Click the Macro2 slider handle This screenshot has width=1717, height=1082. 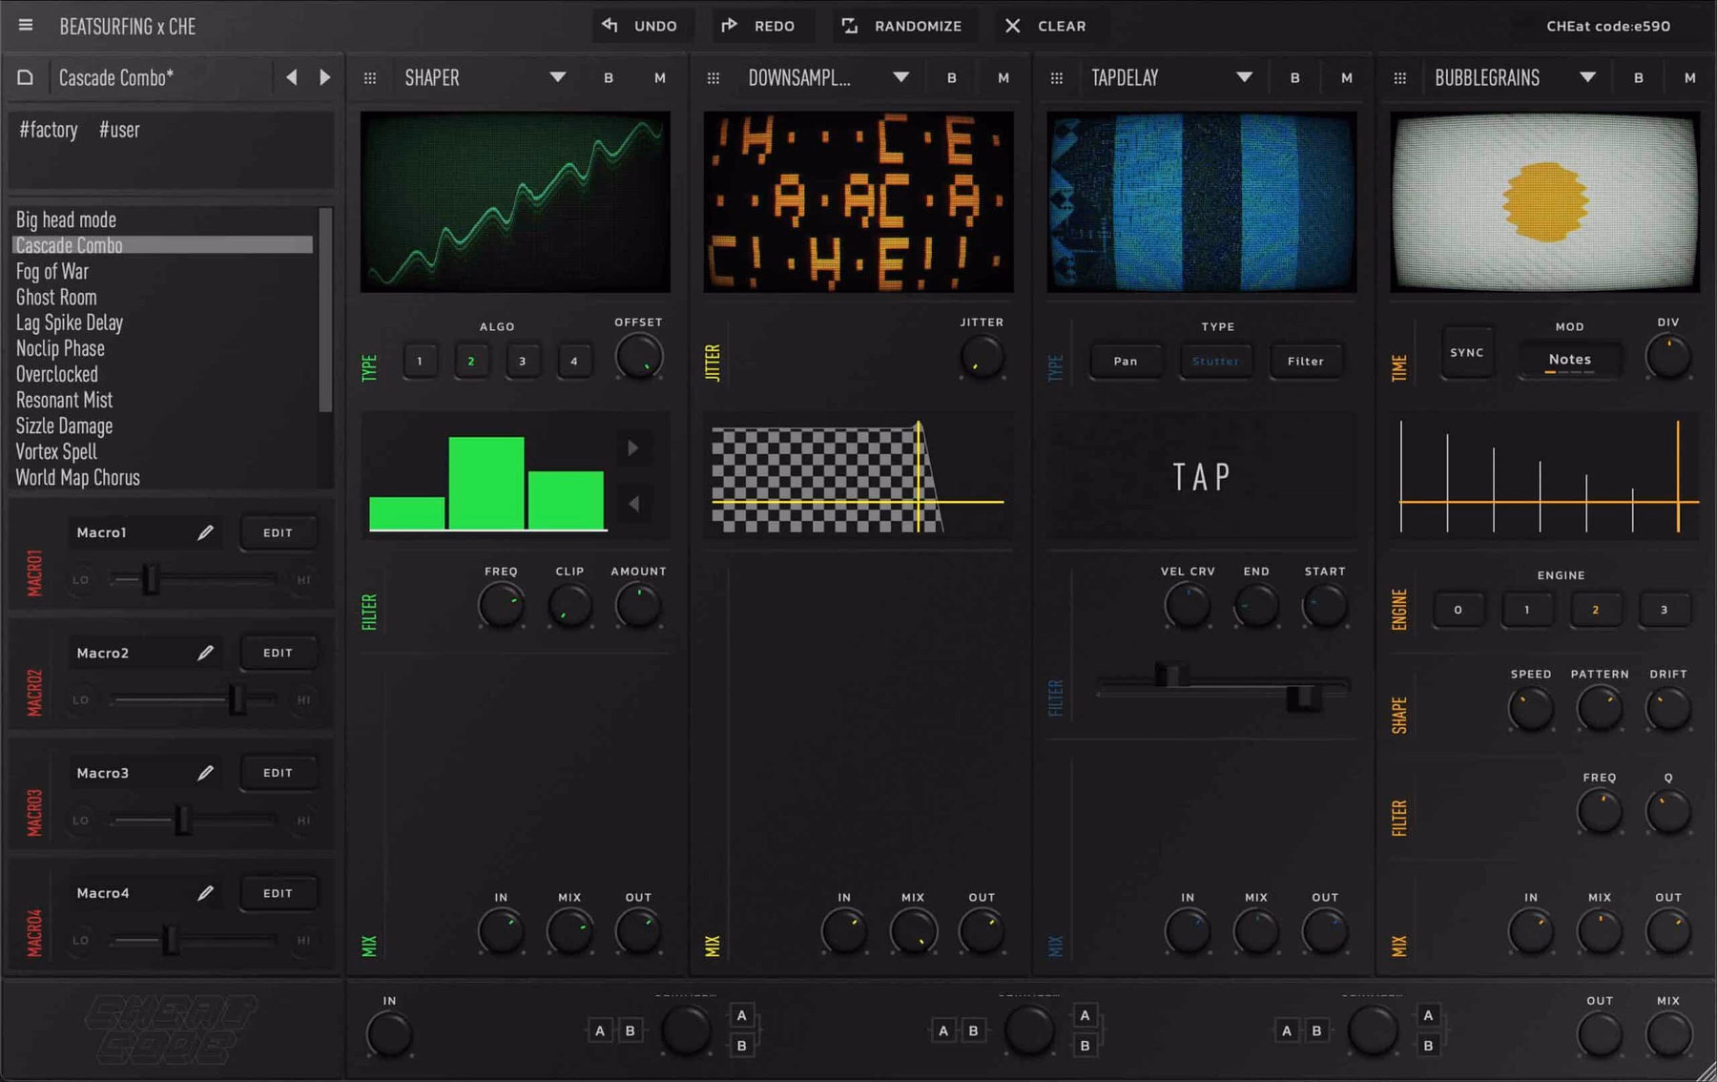(x=237, y=699)
